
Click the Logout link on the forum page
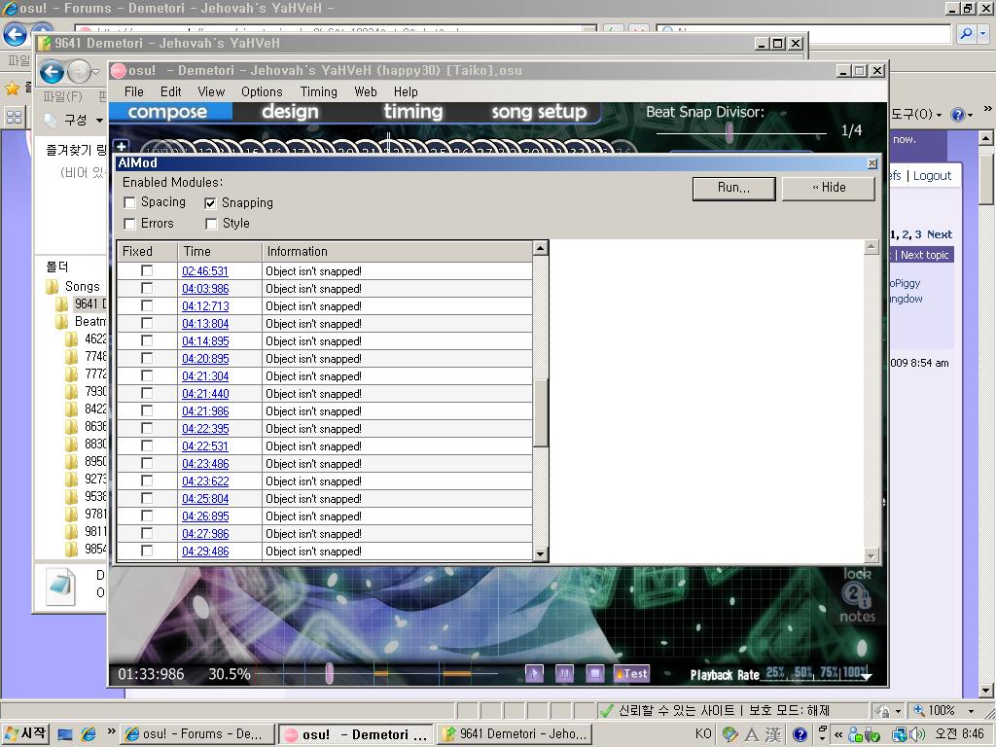pos(932,175)
